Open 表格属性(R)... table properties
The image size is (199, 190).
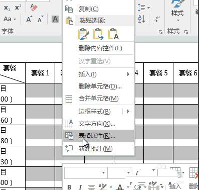tap(99, 136)
